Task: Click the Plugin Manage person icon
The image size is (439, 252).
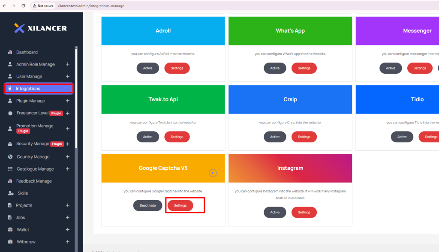Action: 10,101
